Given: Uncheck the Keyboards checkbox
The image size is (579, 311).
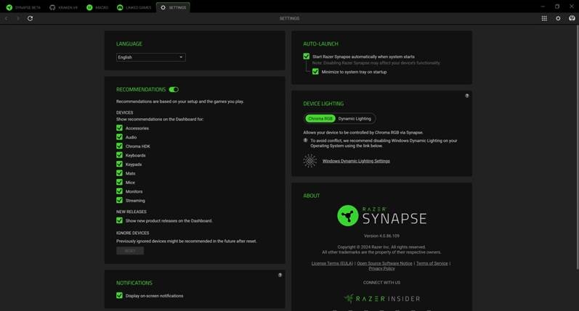Looking at the screenshot, I should pyautogui.click(x=119, y=155).
